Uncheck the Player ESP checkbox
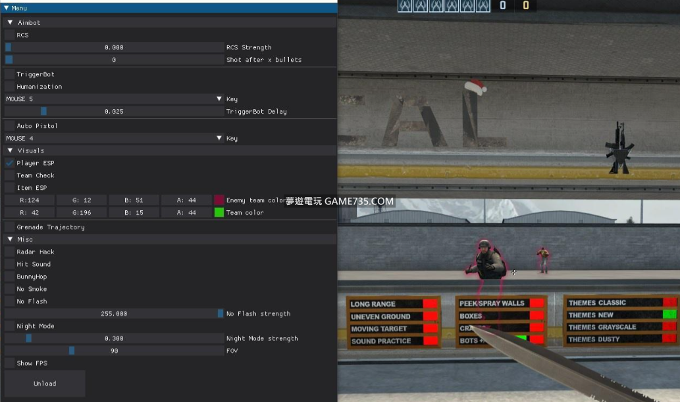The image size is (680, 402). [x=9, y=163]
